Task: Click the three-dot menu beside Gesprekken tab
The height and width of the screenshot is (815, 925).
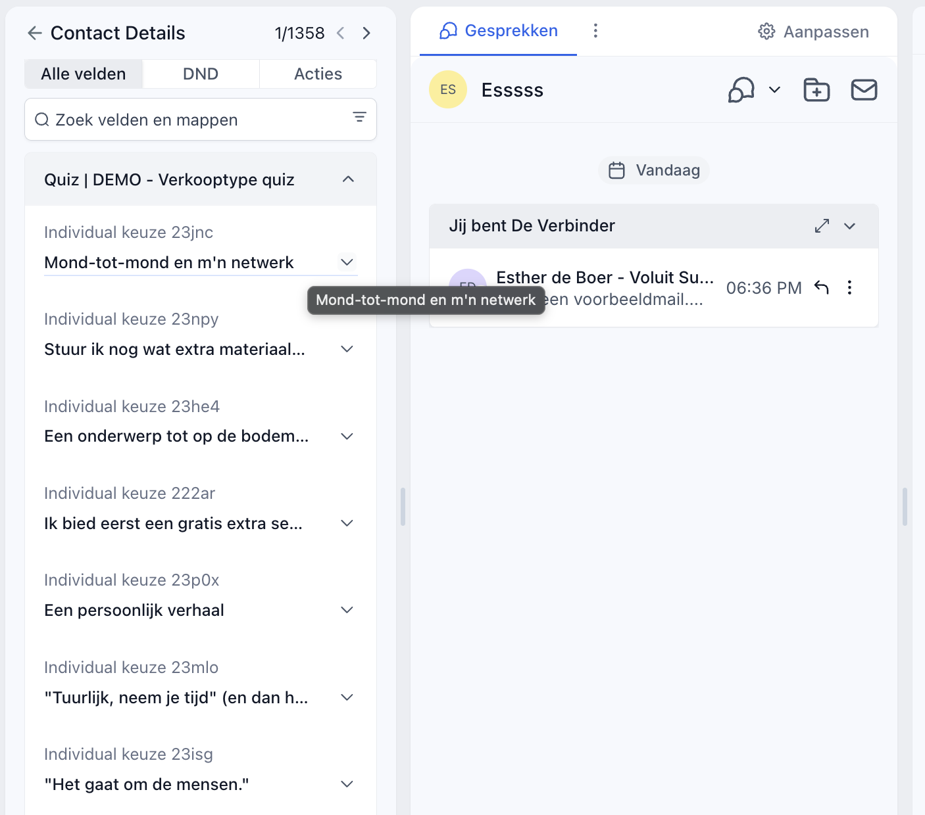Action: (x=595, y=31)
